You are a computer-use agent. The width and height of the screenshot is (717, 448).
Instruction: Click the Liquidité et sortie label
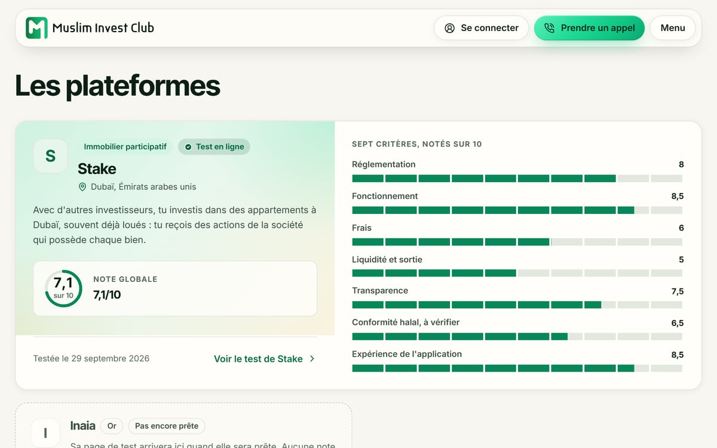pyautogui.click(x=387, y=259)
